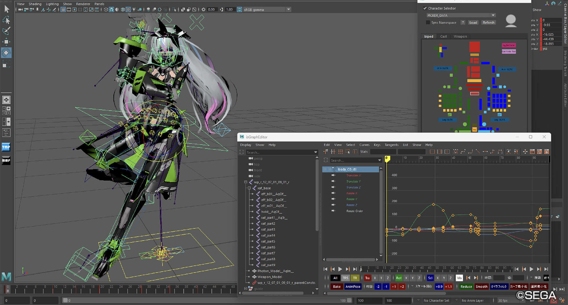The image size is (568, 305).
Task: Toggle viewport grid display icon
Action: [x=63, y=9]
